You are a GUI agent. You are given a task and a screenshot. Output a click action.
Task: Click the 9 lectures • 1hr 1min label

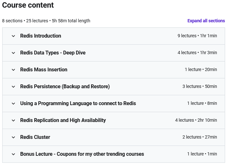pos(197,36)
